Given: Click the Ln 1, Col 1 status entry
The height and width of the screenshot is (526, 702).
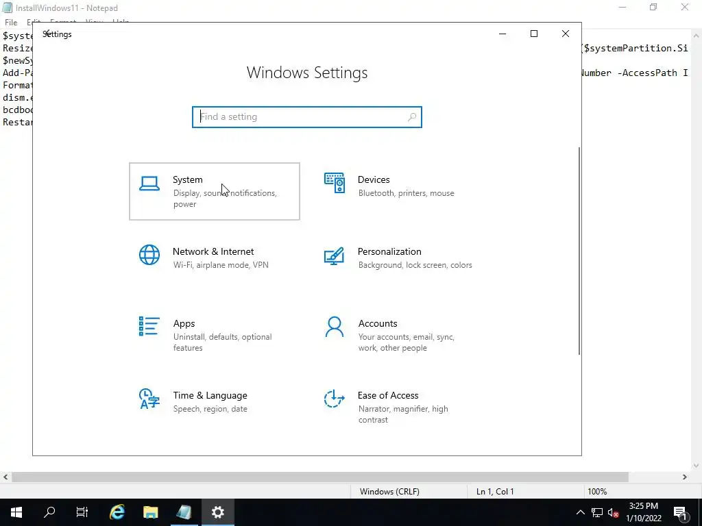Looking at the screenshot, I should point(495,492).
